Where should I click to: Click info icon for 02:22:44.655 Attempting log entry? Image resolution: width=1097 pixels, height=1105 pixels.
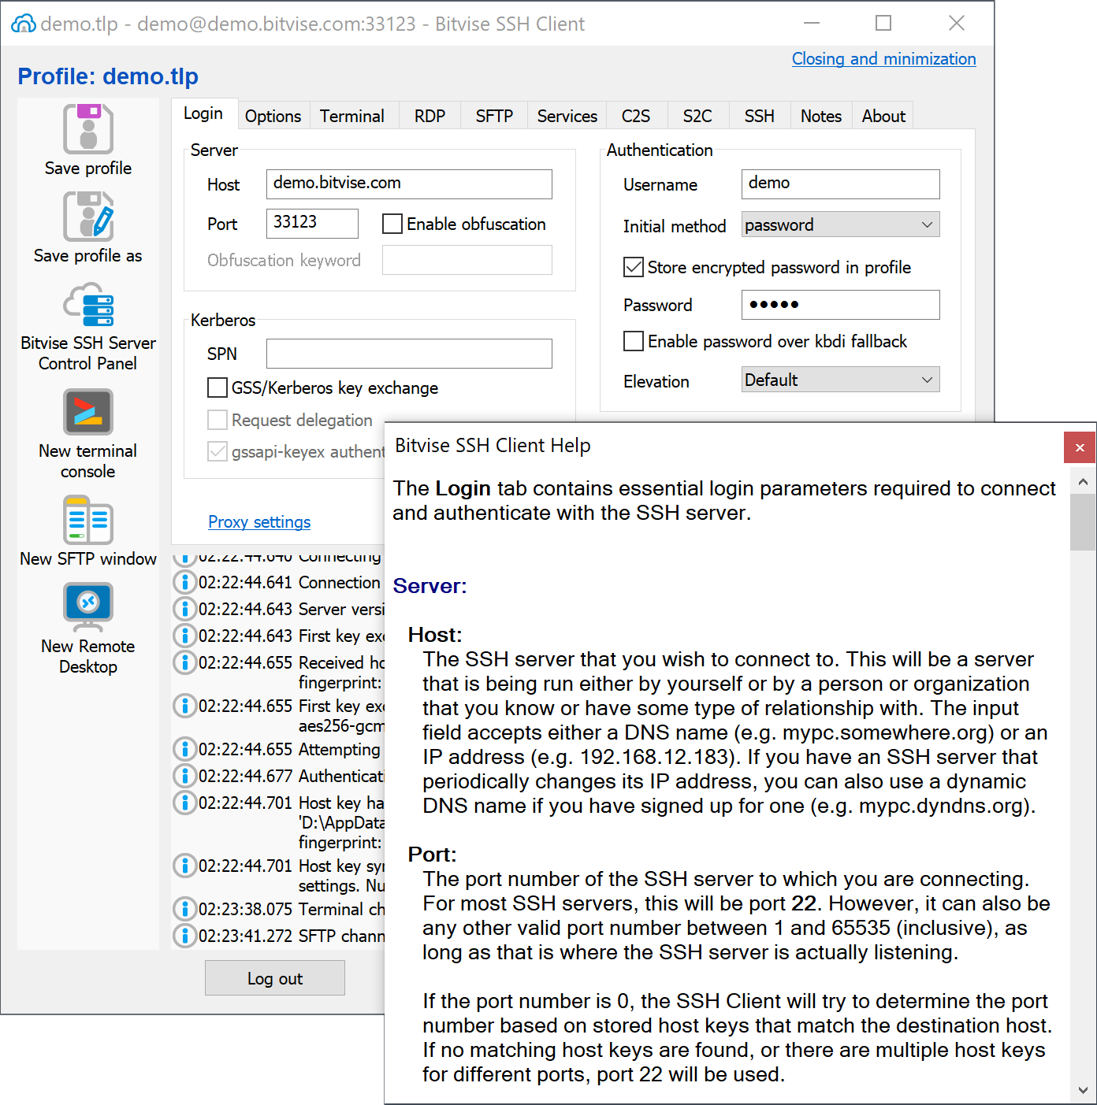click(184, 749)
